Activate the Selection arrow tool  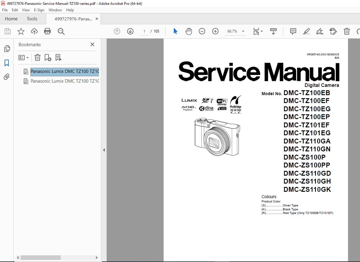click(x=175, y=31)
